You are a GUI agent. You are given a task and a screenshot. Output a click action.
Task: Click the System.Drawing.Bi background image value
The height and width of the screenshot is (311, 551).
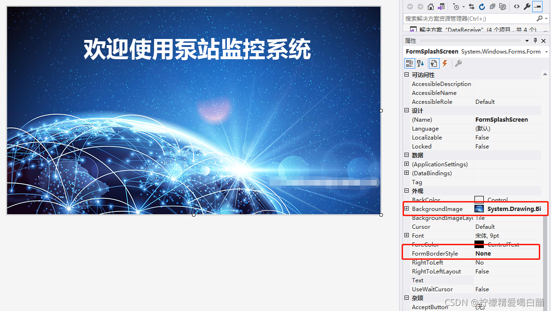click(514, 209)
